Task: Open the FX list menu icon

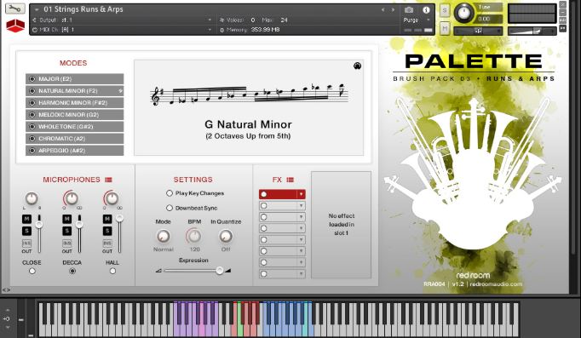Action: (x=290, y=180)
